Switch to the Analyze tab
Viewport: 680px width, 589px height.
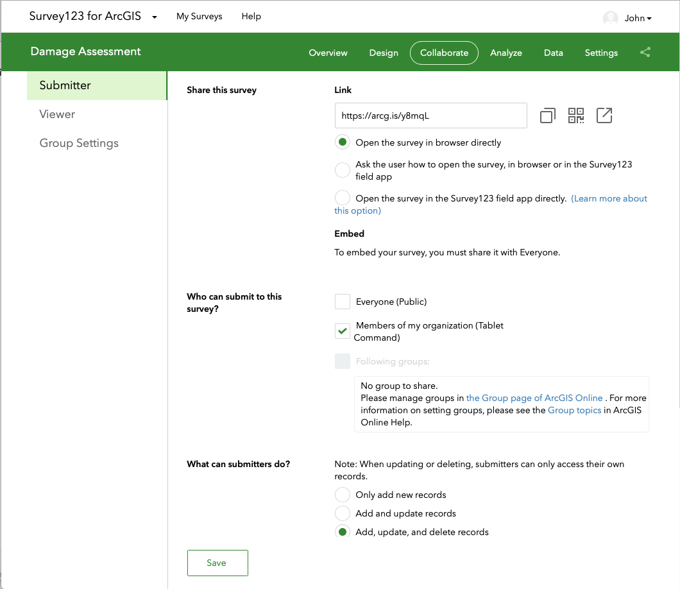[506, 53]
